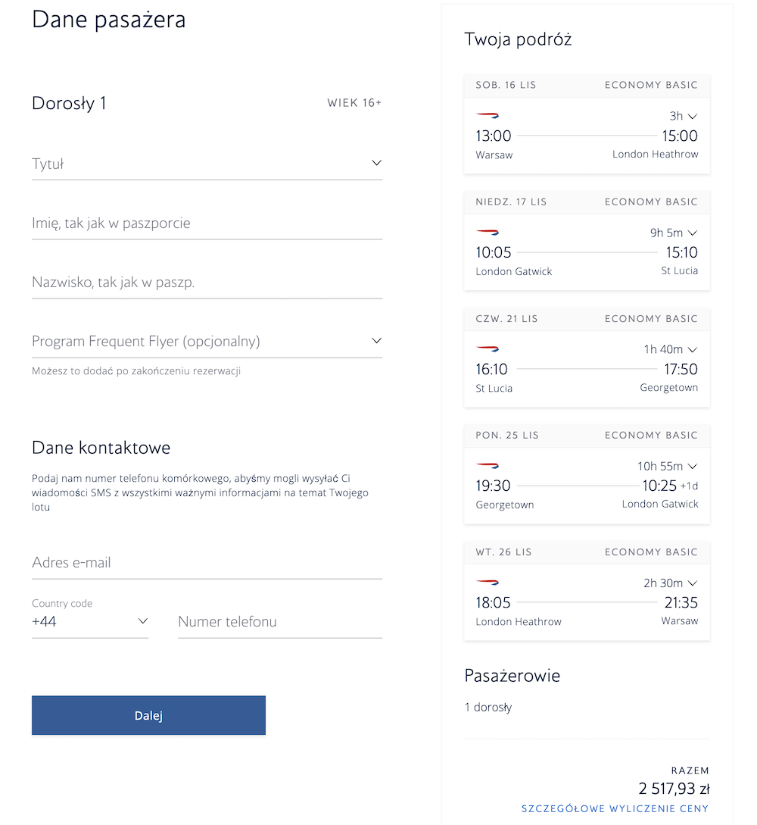
Task: Open the Program Frequent Flyer dropdown
Action: [207, 342]
